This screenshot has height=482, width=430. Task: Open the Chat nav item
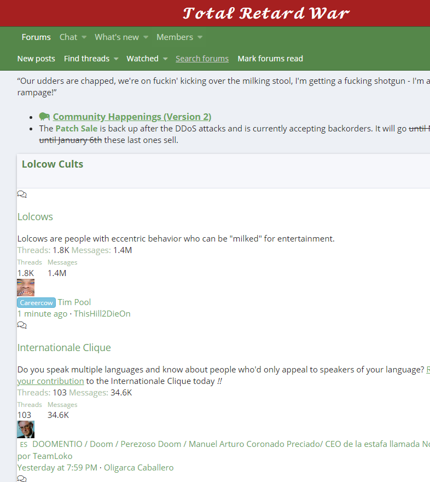point(68,37)
